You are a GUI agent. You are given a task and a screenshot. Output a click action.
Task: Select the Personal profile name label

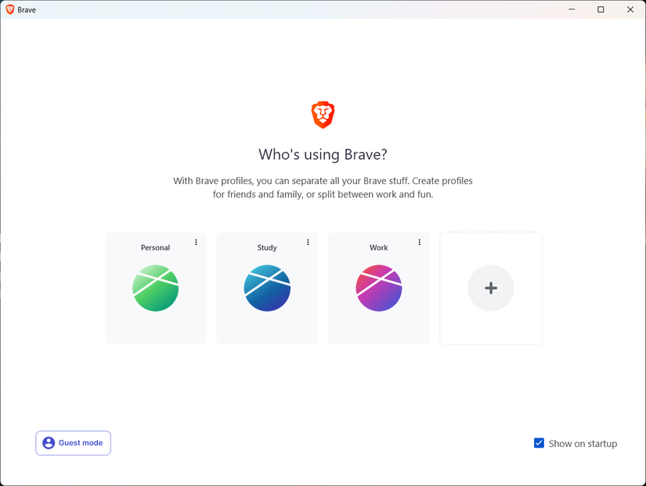155,247
